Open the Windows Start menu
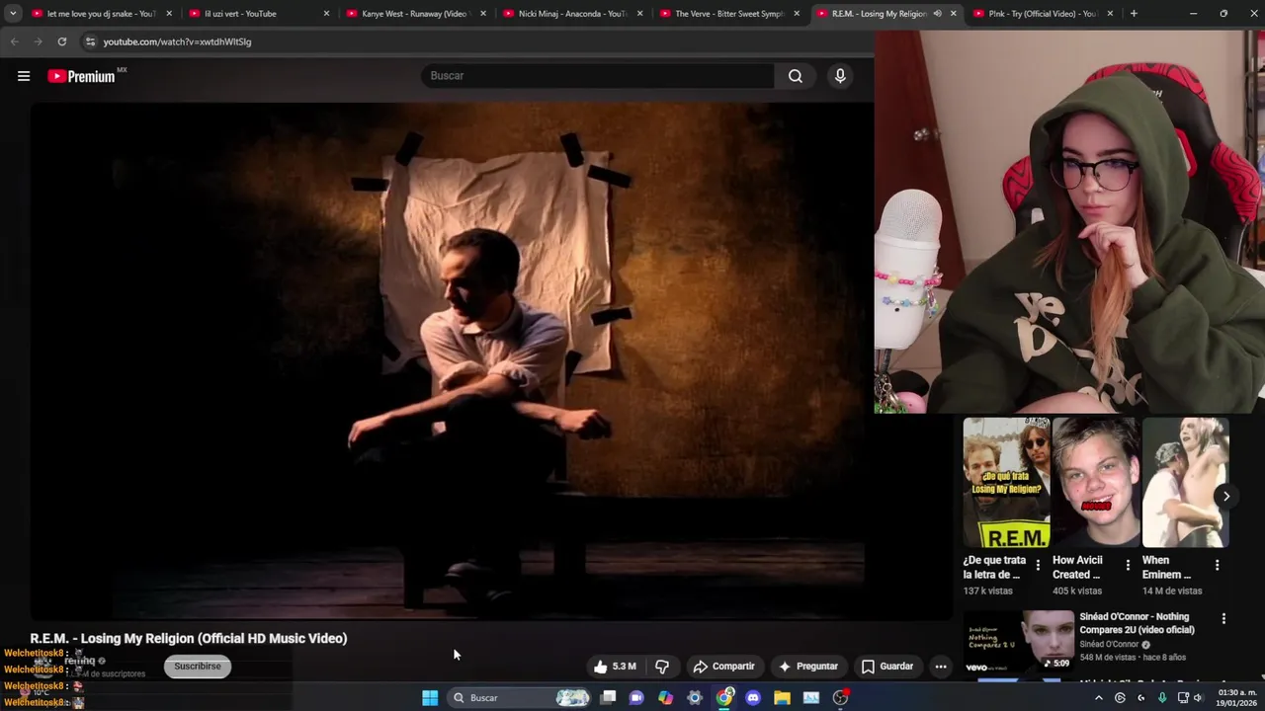Screen dimensions: 1265x711 point(430,698)
